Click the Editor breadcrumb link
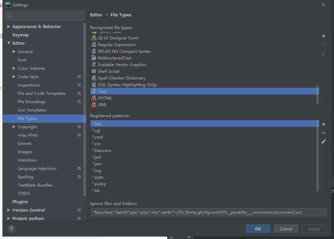This screenshot has width=334, height=239. coord(96,15)
